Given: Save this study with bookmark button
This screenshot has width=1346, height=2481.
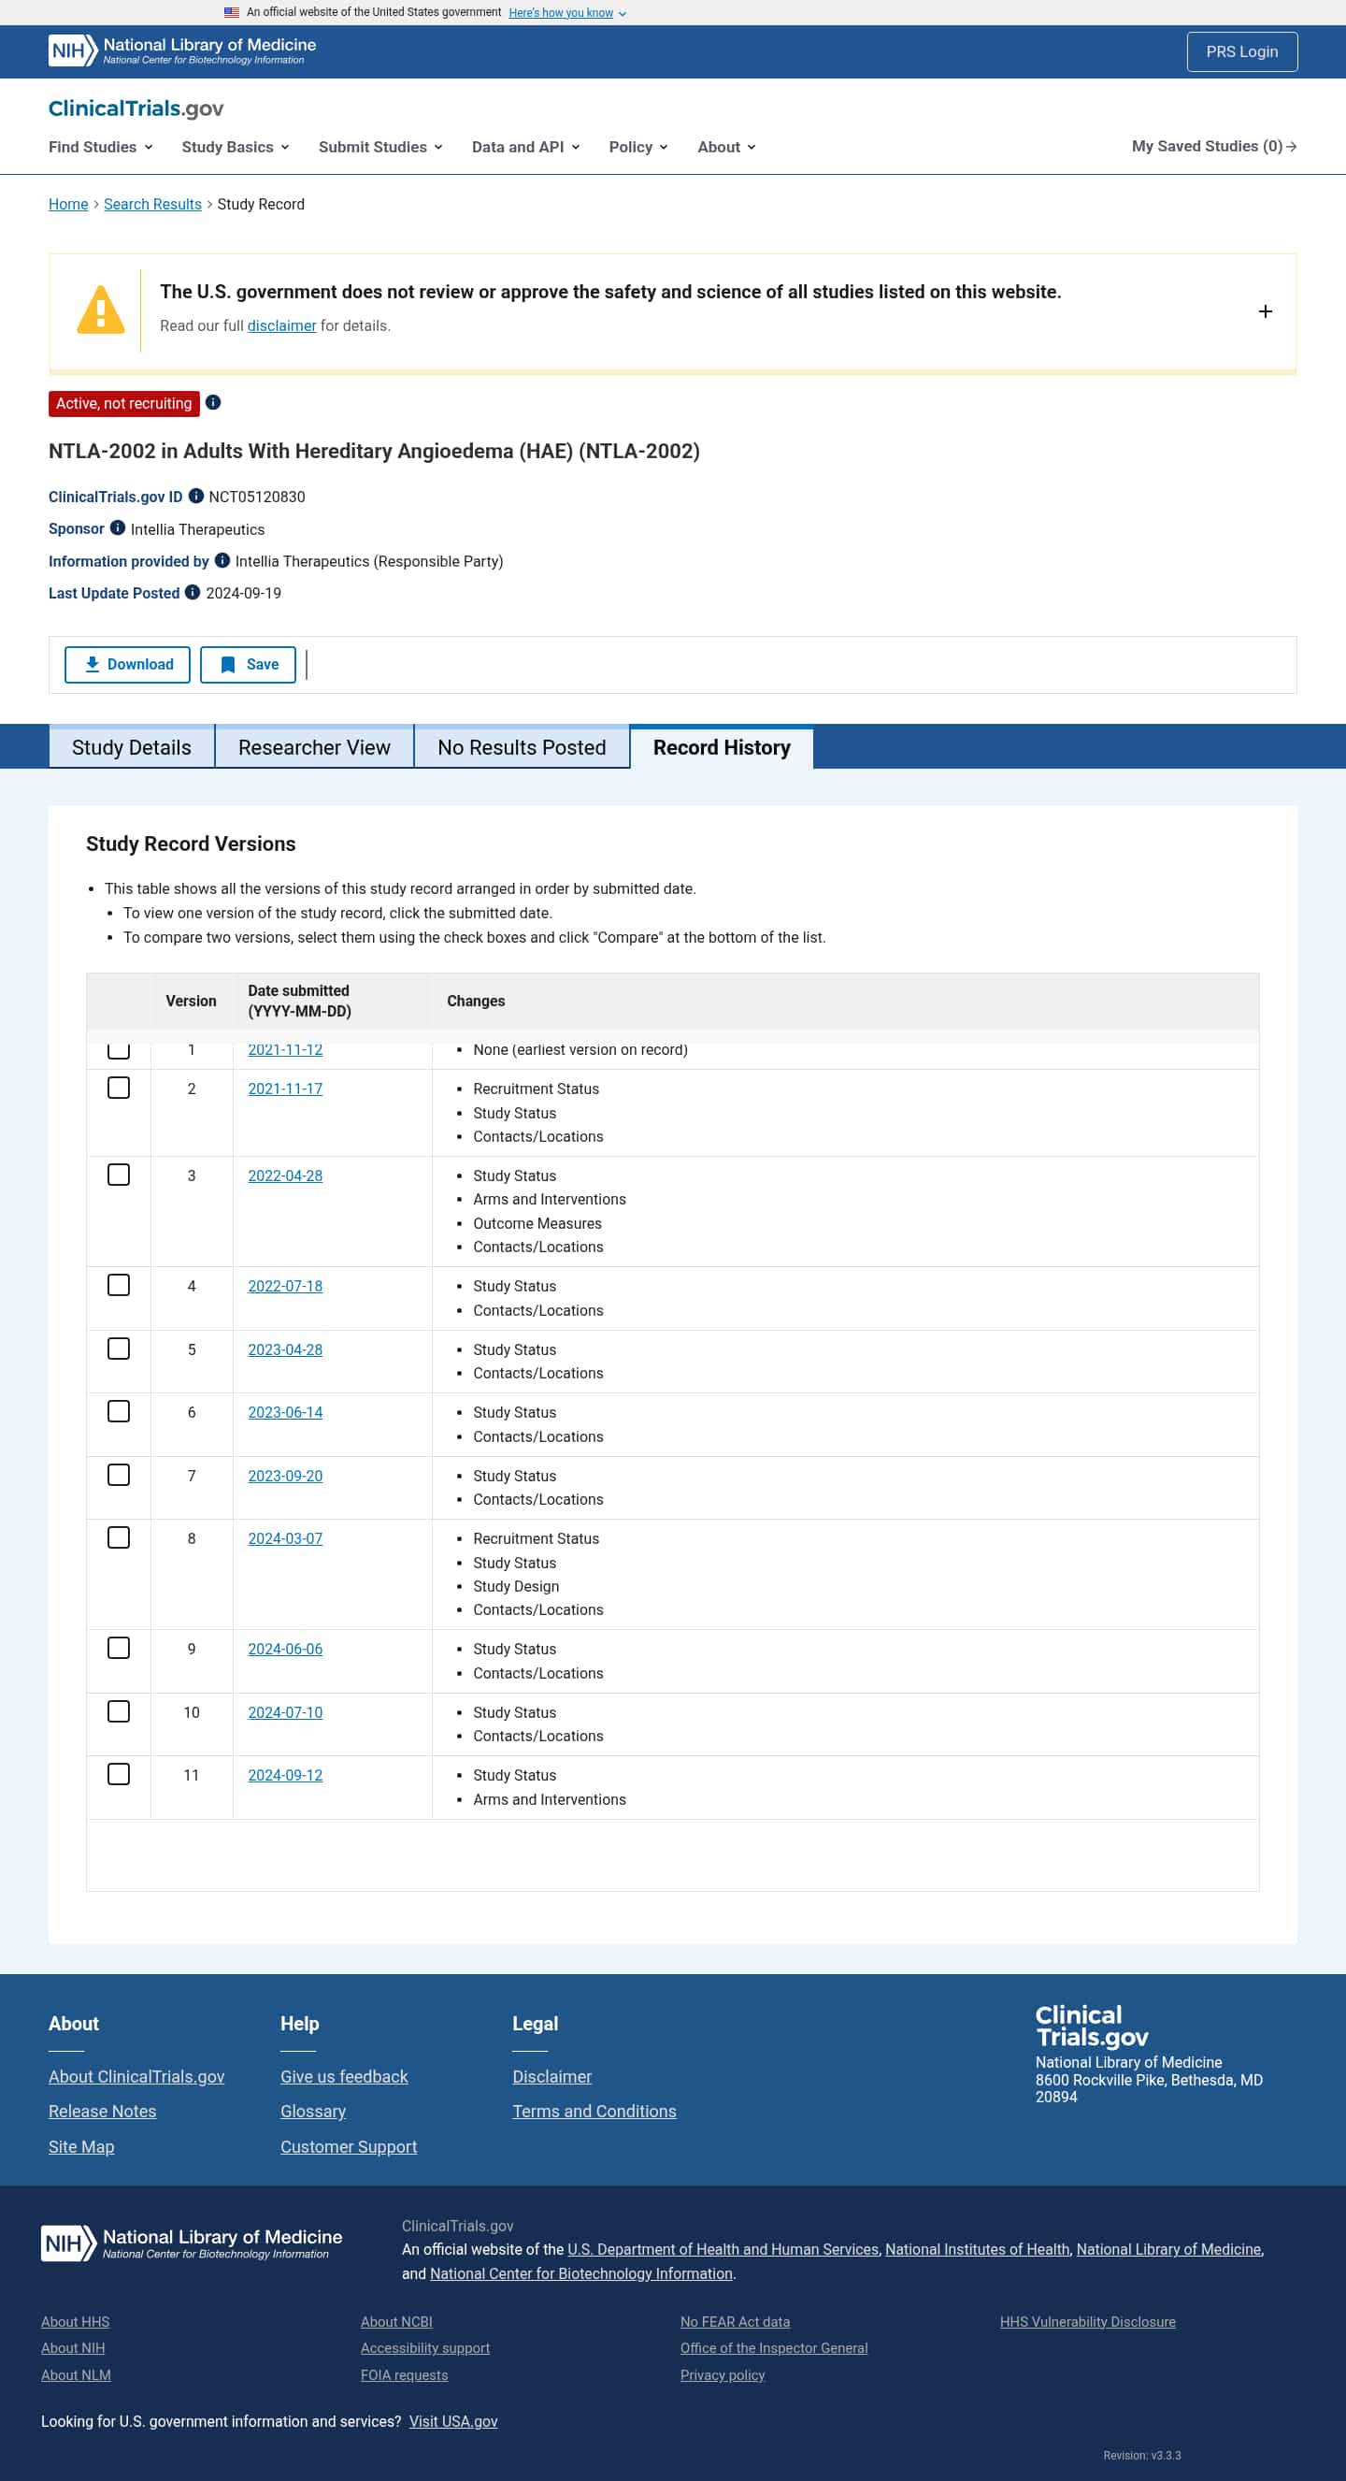Looking at the screenshot, I should coord(248,665).
